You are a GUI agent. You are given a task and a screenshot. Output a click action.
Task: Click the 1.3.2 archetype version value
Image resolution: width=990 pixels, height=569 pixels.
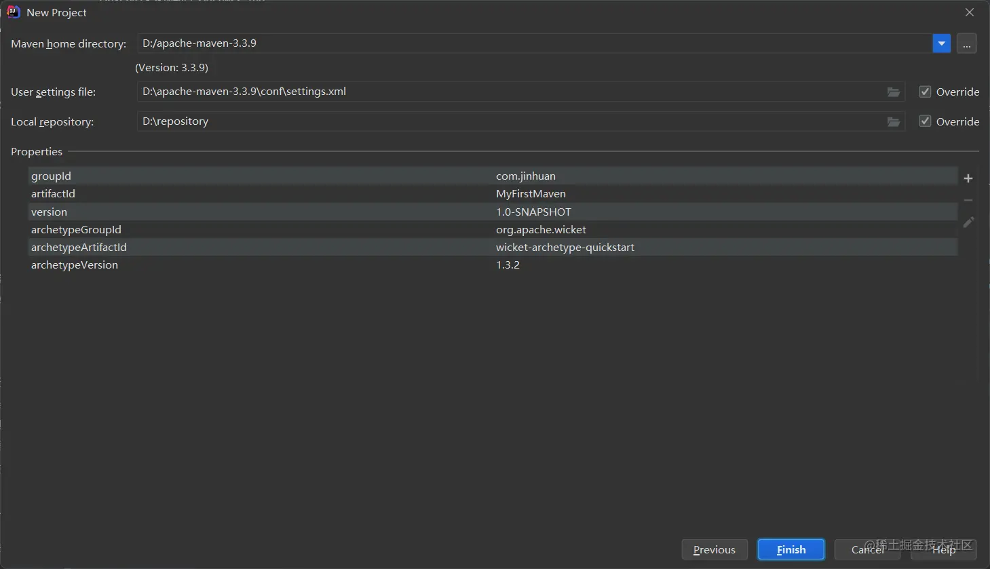725,264
